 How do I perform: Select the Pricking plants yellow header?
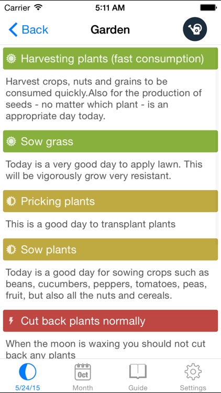point(110,201)
